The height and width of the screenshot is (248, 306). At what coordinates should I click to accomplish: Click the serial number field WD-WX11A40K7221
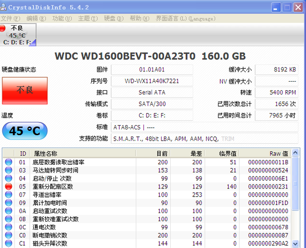[152, 81]
